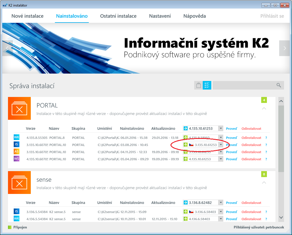Screen dimensions: 292x235
Task: Click the IS icon of PORTAL.10 row
Action: (x=17, y=144)
